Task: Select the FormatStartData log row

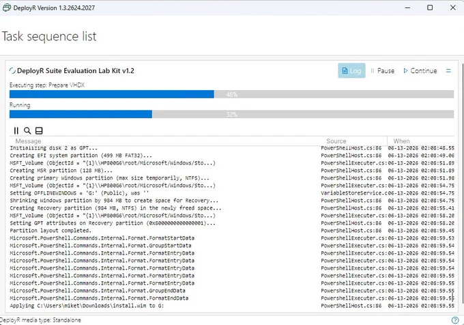Action: coord(232,238)
